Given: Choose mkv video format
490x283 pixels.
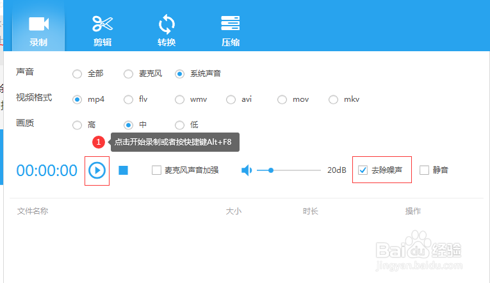Looking at the screenshot, I should tap(334, 100).
